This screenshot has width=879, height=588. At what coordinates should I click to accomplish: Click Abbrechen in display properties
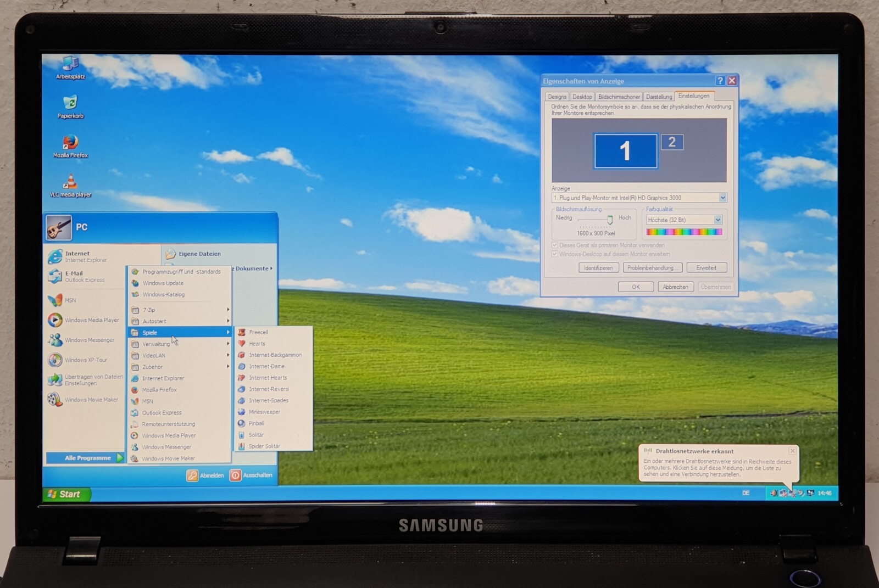point(675,287)
